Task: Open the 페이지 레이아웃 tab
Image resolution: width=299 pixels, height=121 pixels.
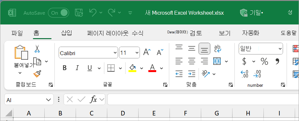Action: 108,33
